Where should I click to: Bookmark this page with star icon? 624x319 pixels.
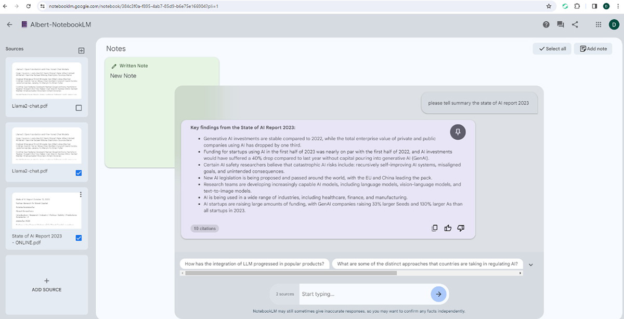point(549,6)
